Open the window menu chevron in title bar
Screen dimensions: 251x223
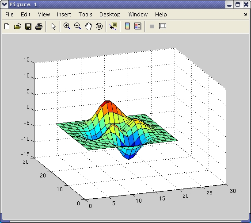4,4
